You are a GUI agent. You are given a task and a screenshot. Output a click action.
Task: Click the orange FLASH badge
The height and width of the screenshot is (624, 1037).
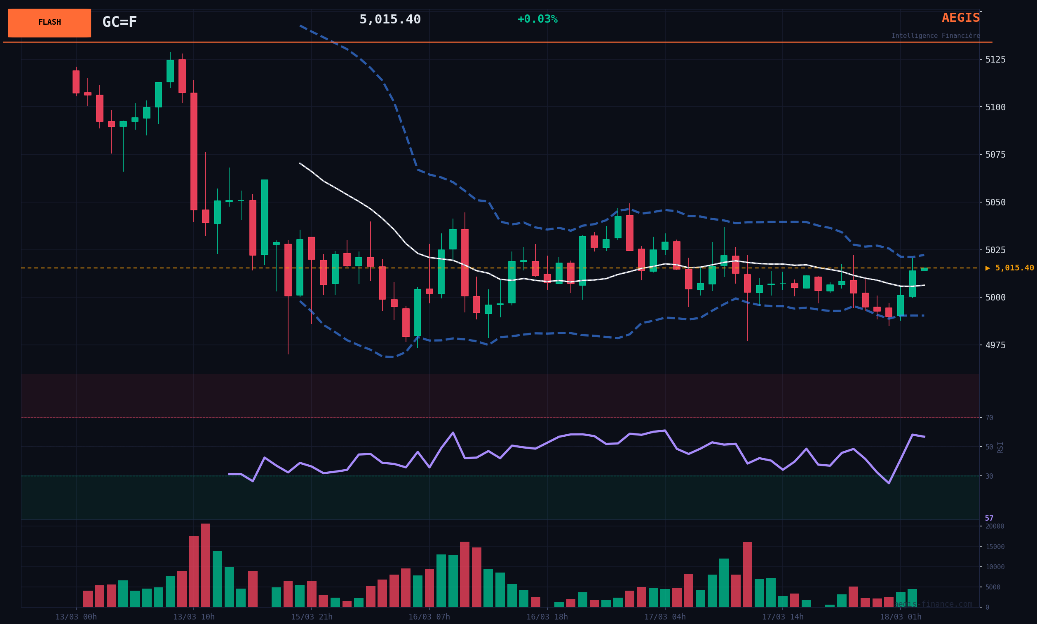49,23
